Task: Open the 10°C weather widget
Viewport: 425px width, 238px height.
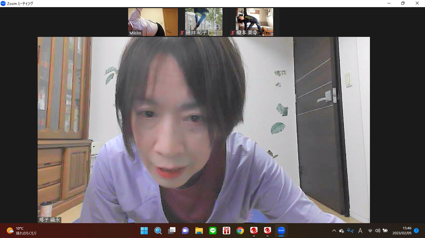Action: pos(22,231)
